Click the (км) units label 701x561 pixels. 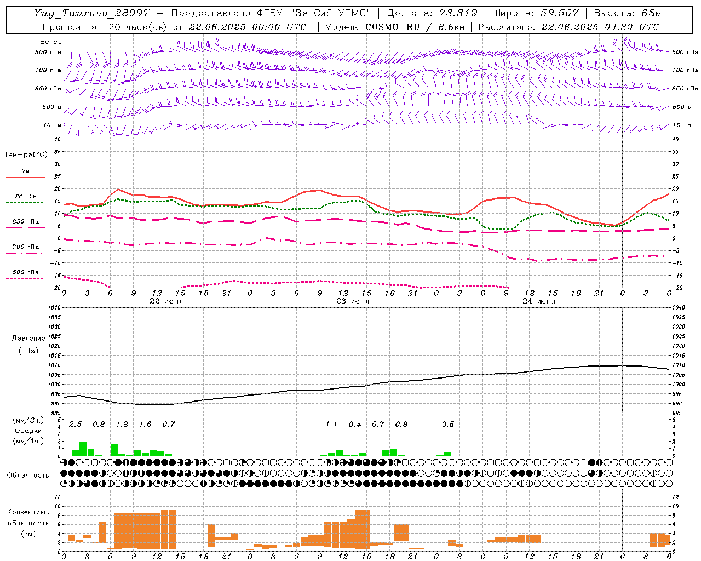point(28,533)
